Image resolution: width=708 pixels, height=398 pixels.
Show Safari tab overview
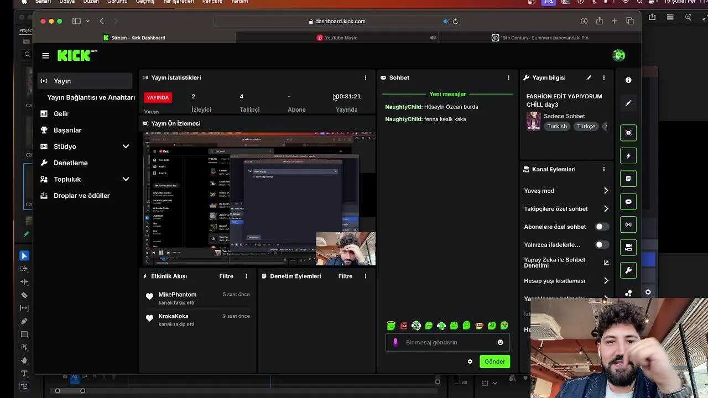coord(630,21)
